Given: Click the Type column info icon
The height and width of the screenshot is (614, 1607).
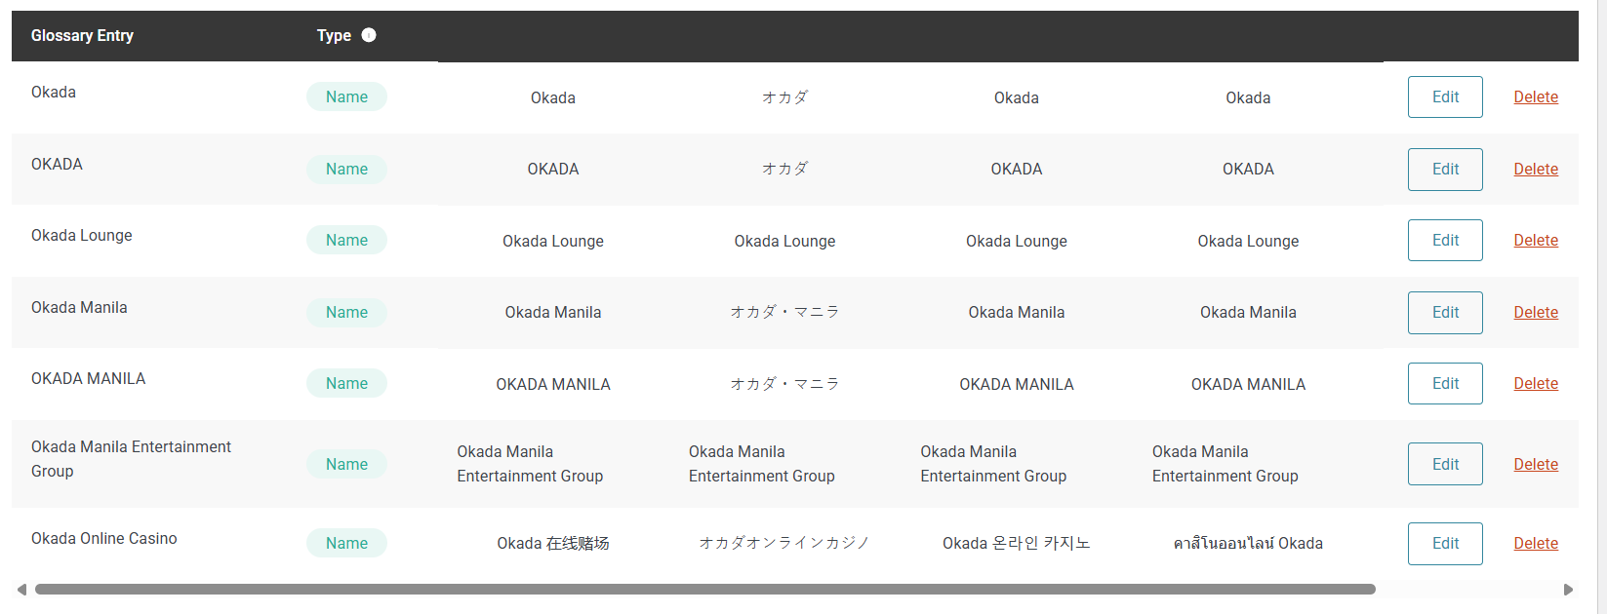Looking at the screenshot, I should pyautogui.click(x=369, y=35).
